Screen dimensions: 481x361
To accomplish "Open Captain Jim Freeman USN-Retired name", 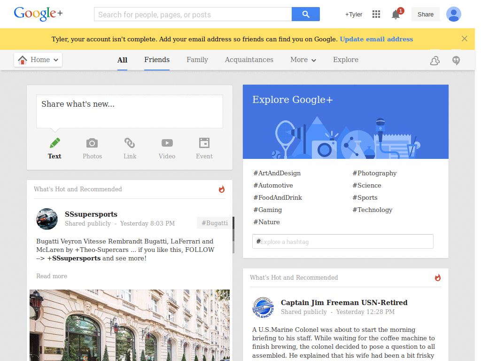I will click(x=344, y=302).
